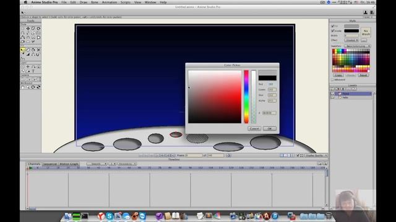The height and width of the screenshot is (222, 396).
Task: Select the Channels tab
Action: tap(34, 164)
